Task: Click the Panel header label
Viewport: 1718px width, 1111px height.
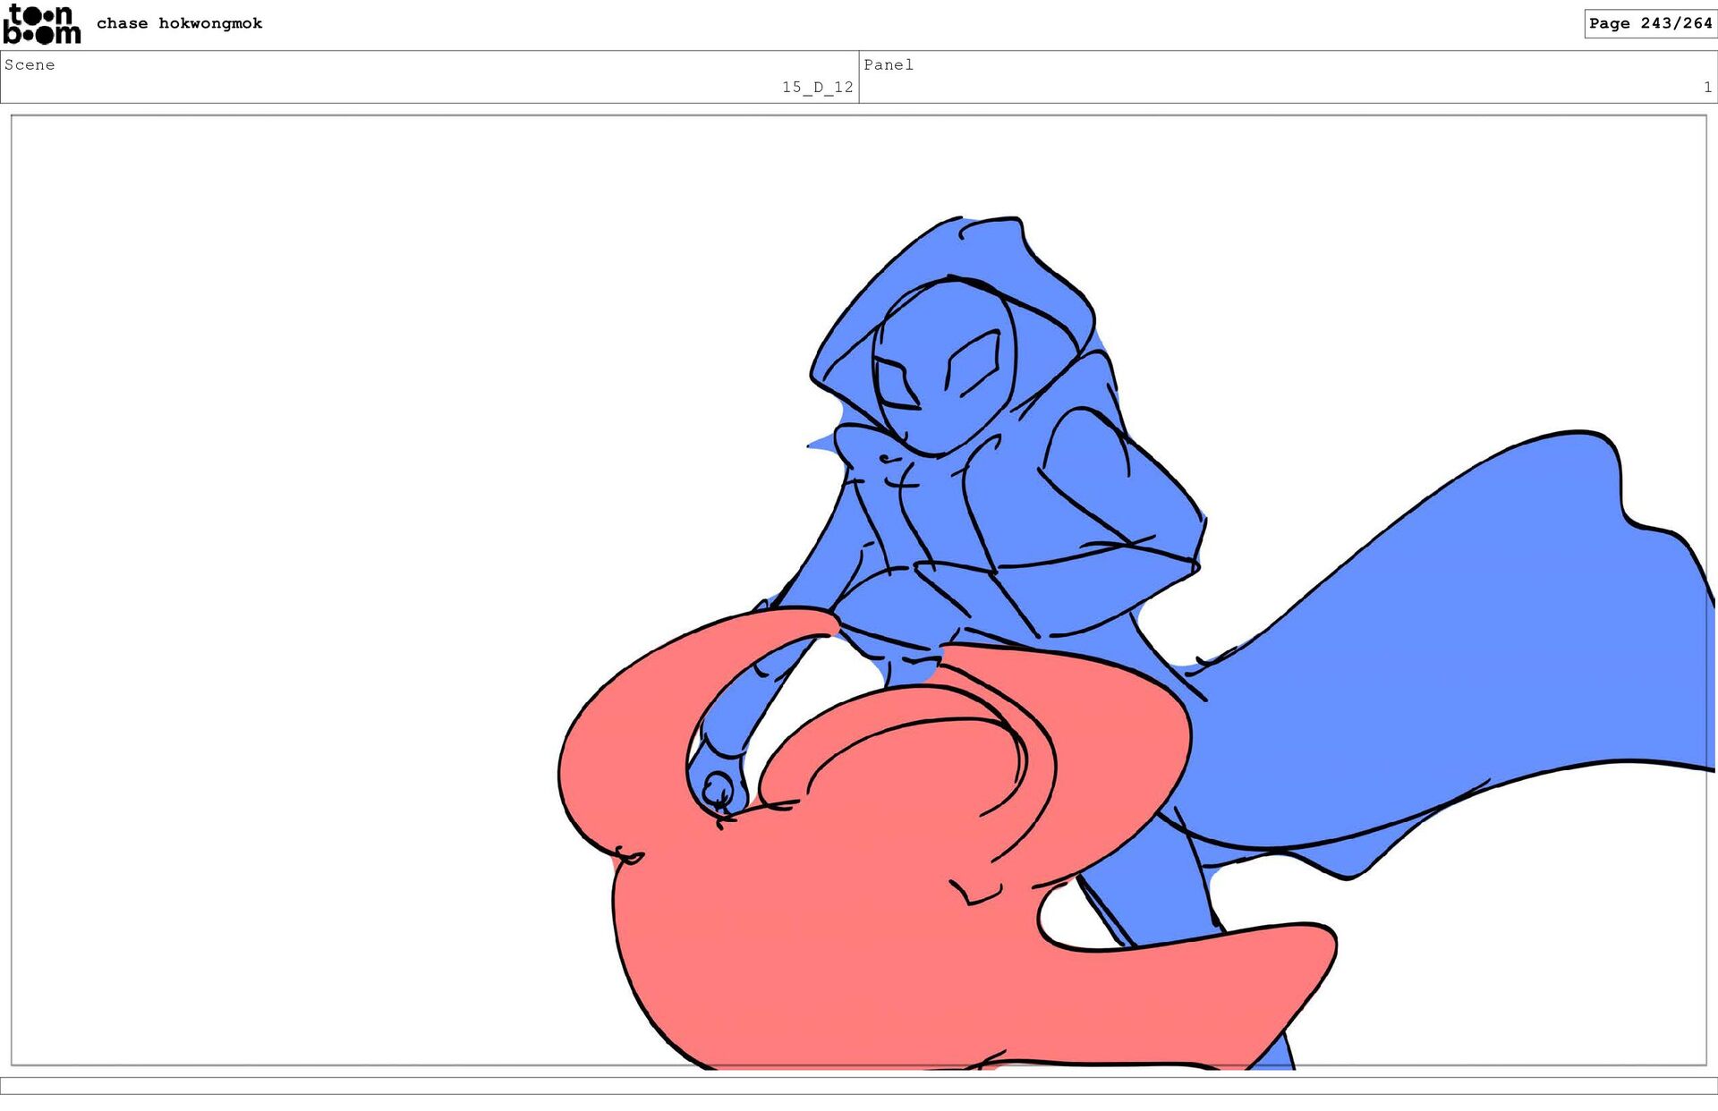Action: (888, 64)
